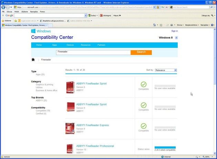Open the Bezpieczeństwo command bar menu
Screen dimensions: 217x159
click(192, 25)
